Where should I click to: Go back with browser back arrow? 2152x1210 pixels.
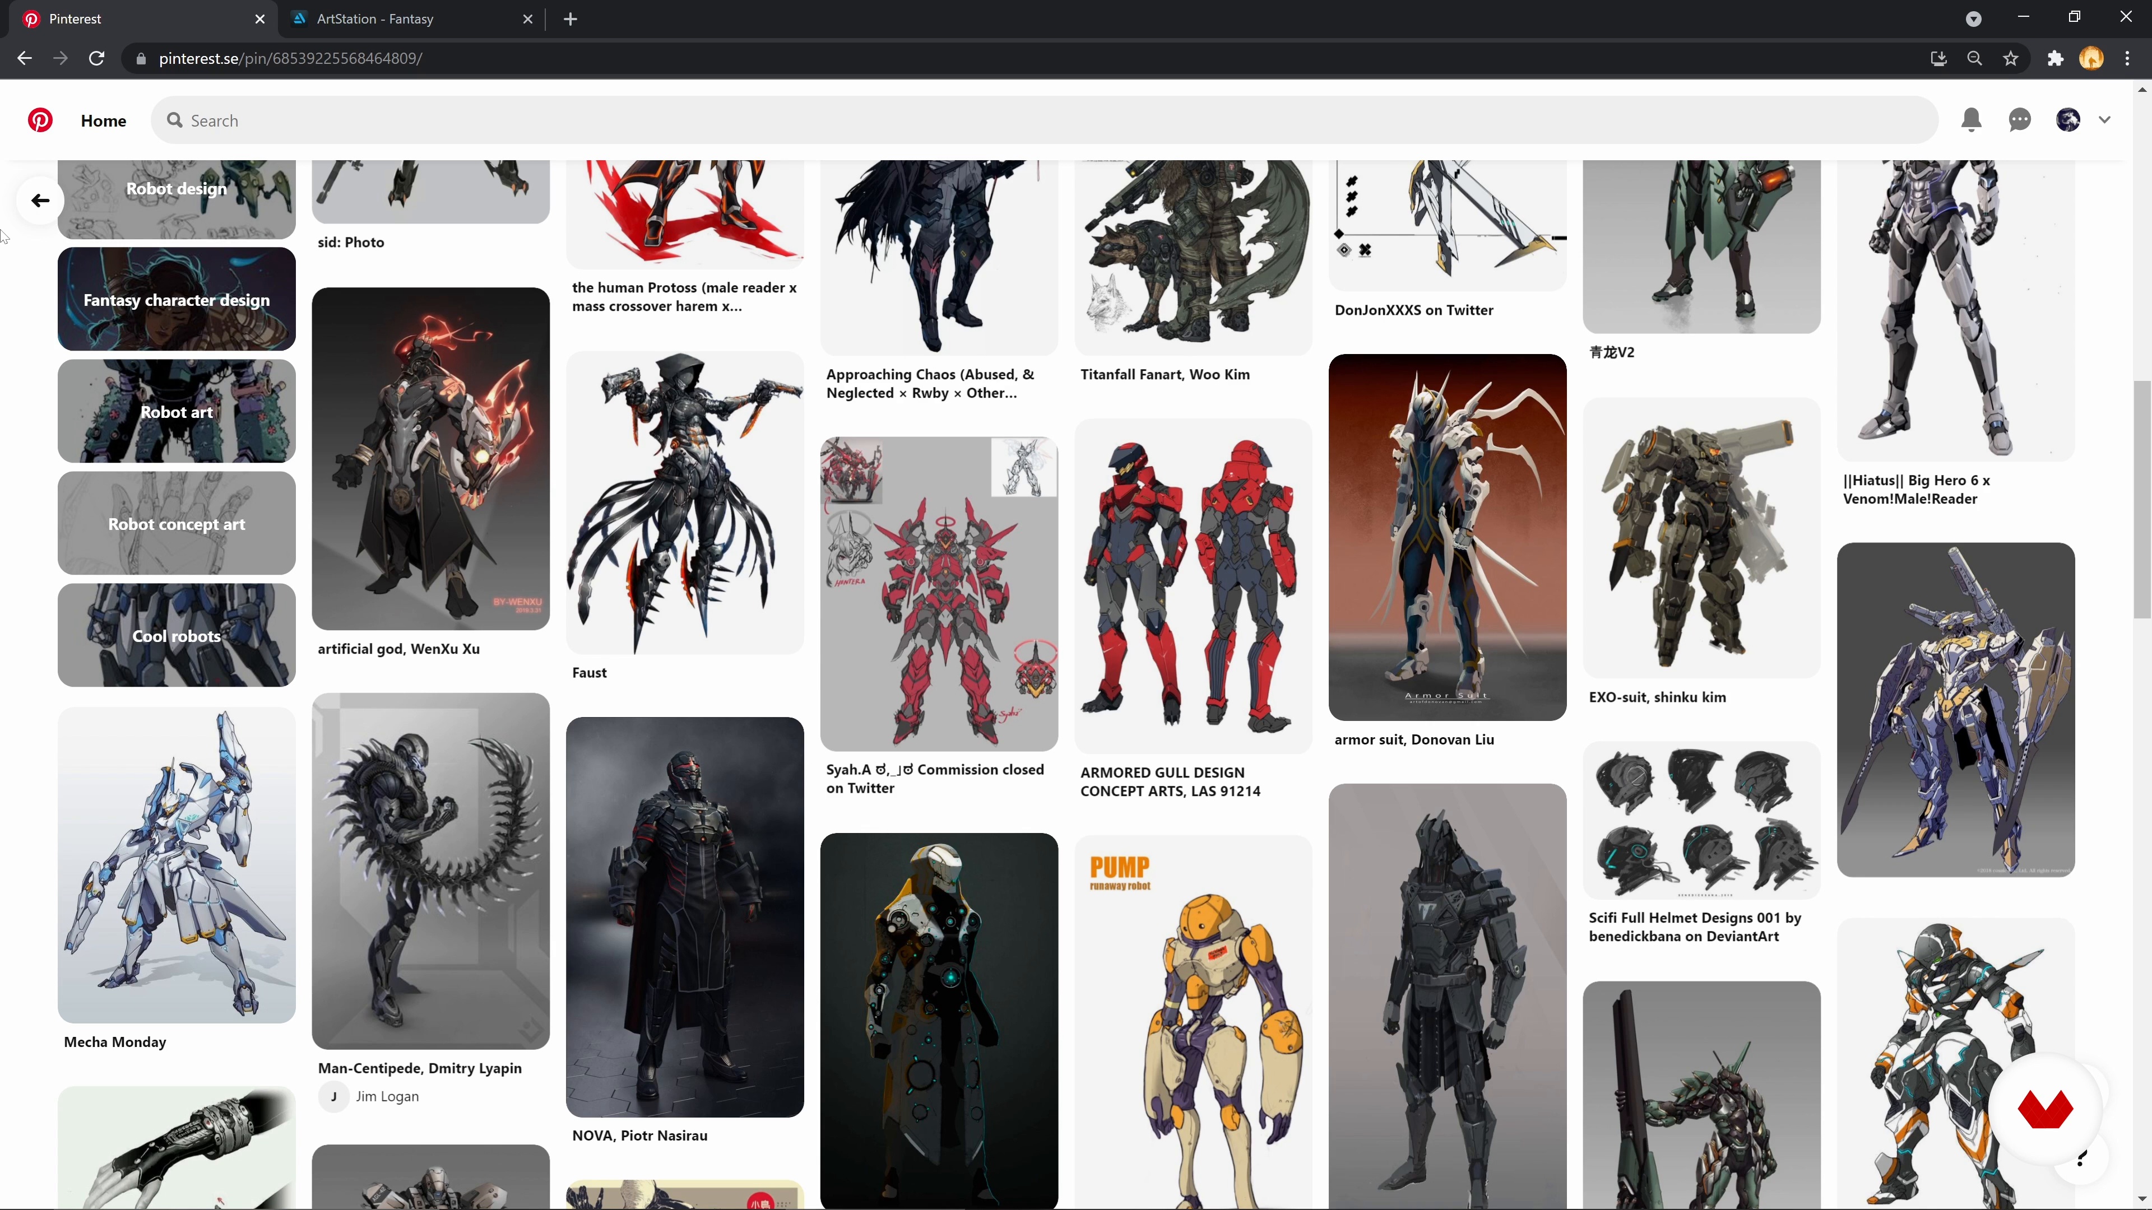(x=24, y=58)
